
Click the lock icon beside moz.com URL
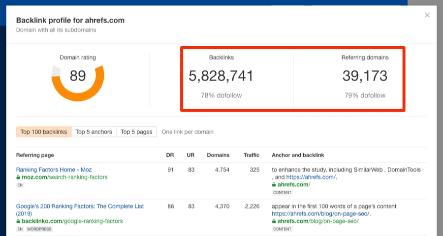click(x=18, y=177)
